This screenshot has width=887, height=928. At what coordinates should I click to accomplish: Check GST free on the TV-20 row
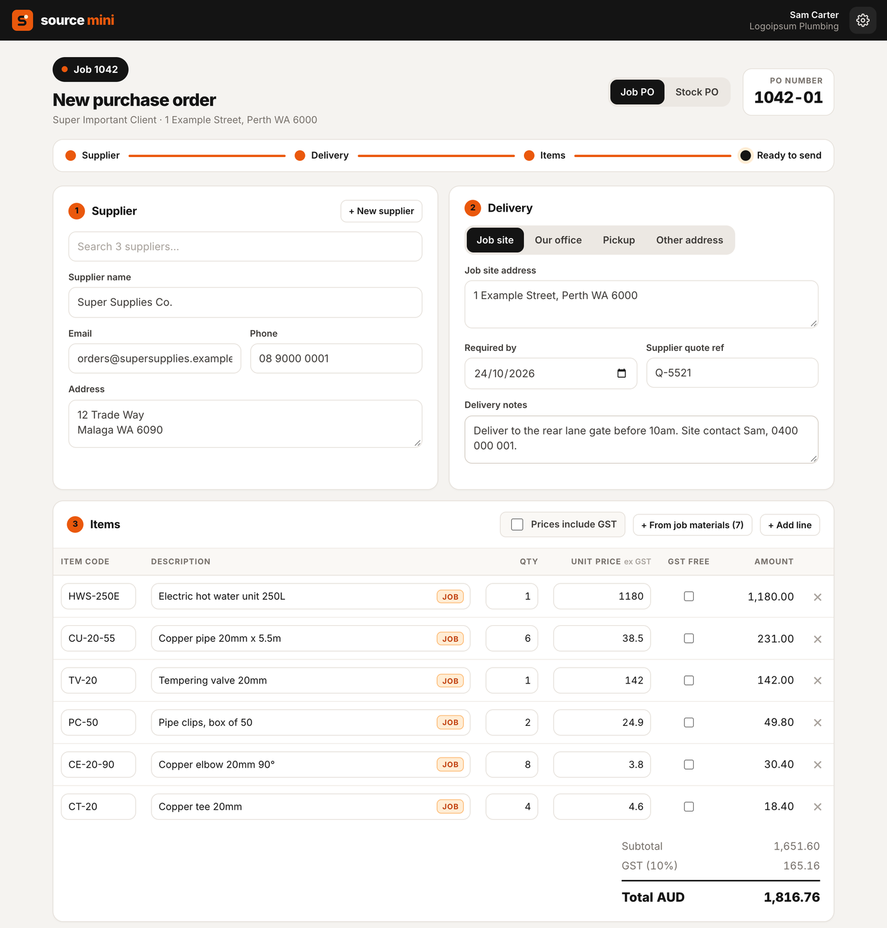[689, 680]
